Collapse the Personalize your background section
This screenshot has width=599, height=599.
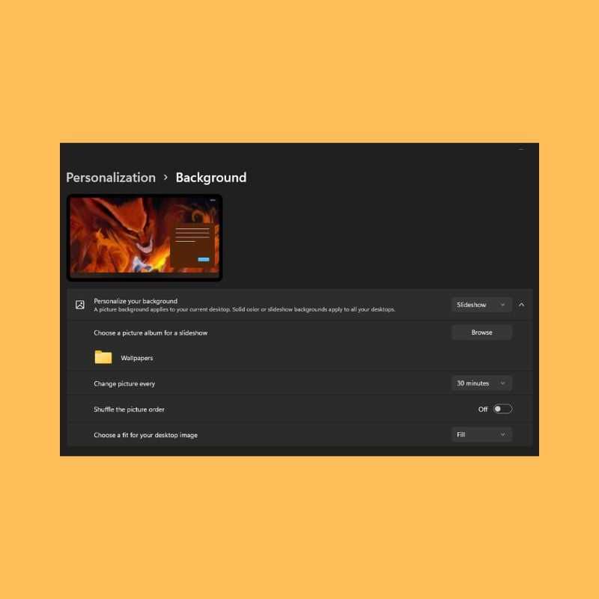[521, 305]
